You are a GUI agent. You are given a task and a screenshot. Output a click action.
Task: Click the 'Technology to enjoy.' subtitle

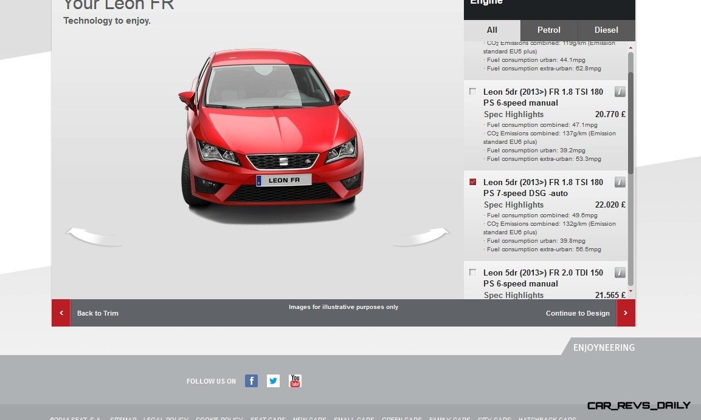click(107, 21)
